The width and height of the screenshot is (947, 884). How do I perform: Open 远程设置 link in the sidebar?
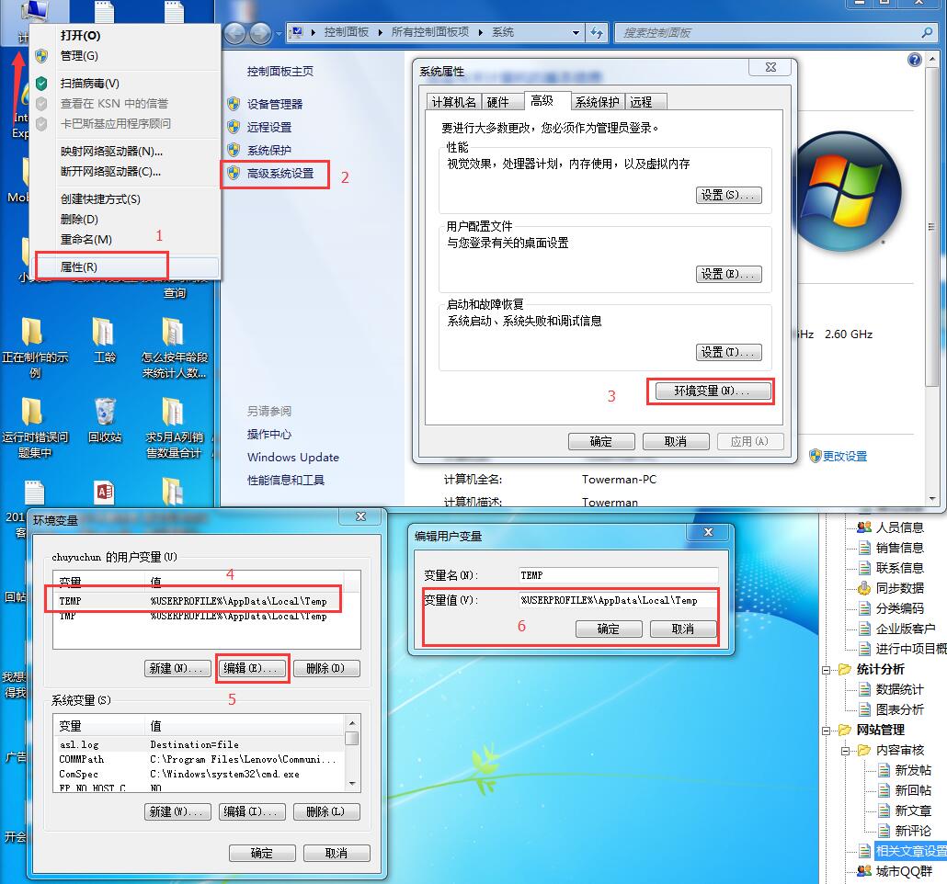click(269, 127)
